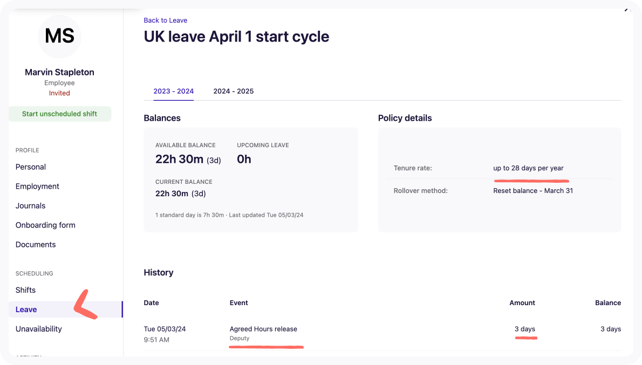Open Shifts under Scheduling
The height and width of the screenshot is (365, 642).
[x=25, y=290]
